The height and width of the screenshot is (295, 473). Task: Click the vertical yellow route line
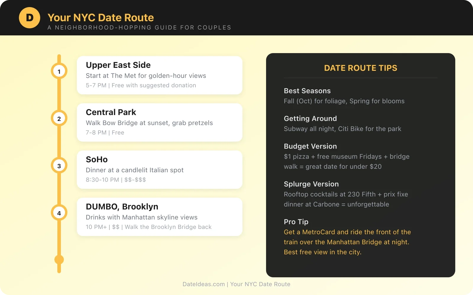coord(59,94)
